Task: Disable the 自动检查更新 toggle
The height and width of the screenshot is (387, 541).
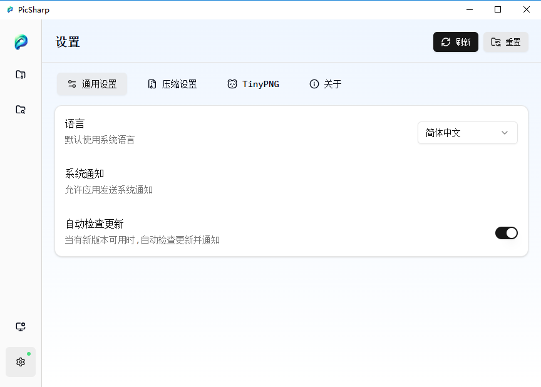Action: (x=507, y=232)
